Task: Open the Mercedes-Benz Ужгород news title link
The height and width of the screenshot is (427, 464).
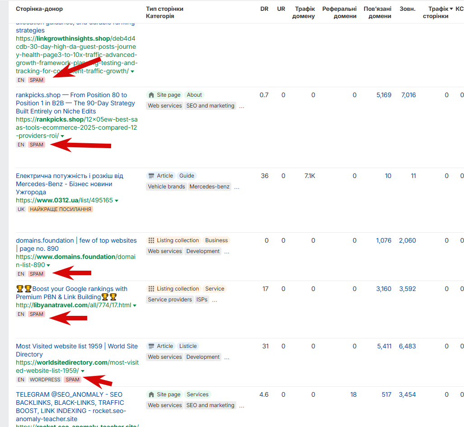Action: coord(70,184)
